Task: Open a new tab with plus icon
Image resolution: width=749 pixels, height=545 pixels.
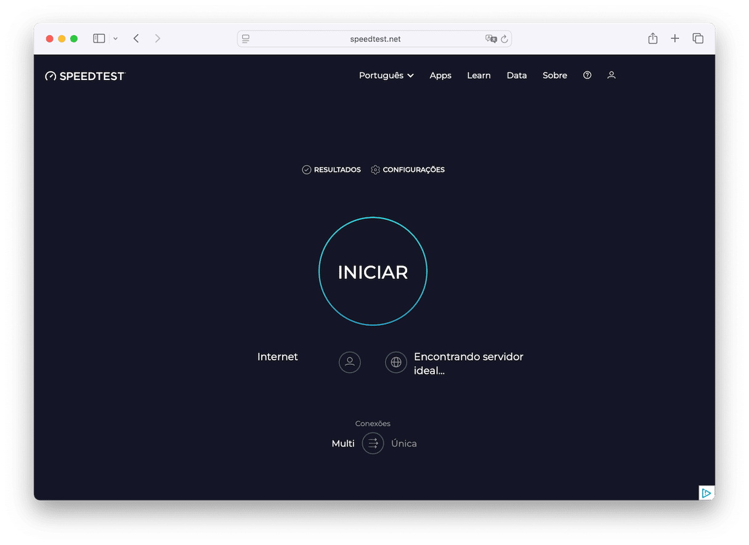Action: pos(675,39)
